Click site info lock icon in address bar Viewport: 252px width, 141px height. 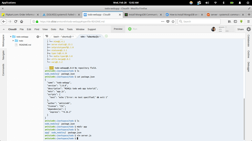[x=37, y=22]
